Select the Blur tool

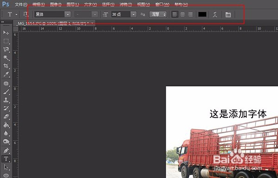click(x=6, y=133)
